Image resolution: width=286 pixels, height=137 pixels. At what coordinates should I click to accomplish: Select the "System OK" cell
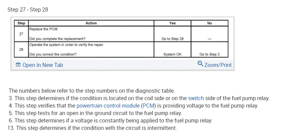point(172,54)
